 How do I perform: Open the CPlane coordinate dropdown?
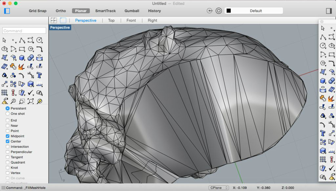point(219,188)
